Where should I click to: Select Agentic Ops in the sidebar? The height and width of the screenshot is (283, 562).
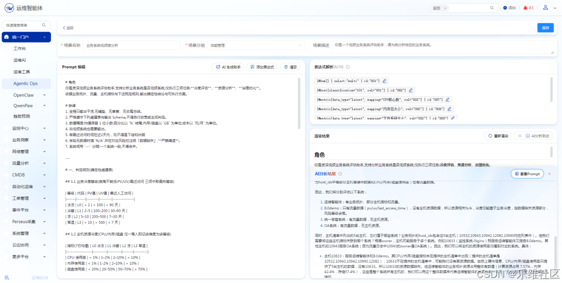coord(26,84)
